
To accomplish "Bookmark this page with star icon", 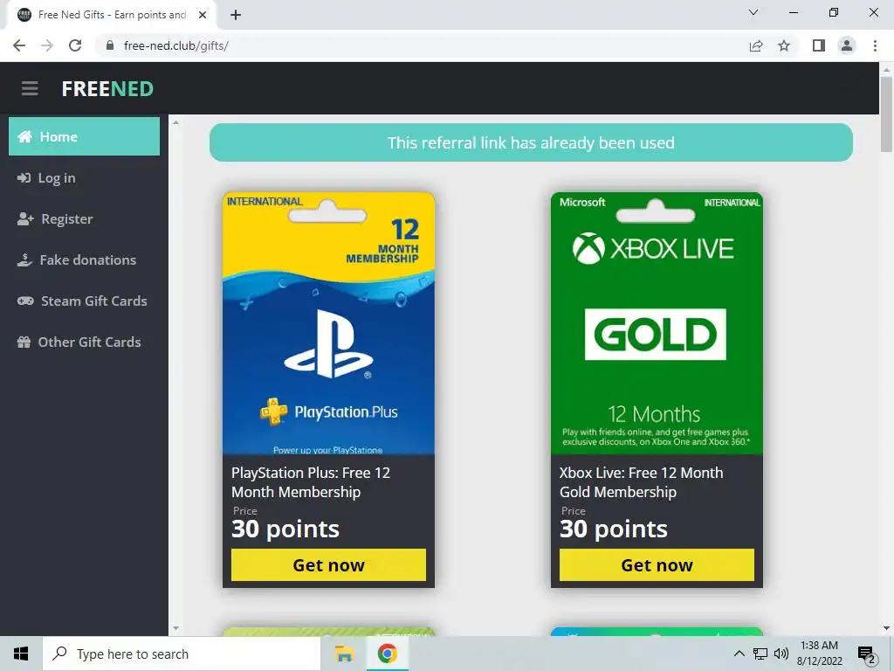I will (x=784, y=45).
